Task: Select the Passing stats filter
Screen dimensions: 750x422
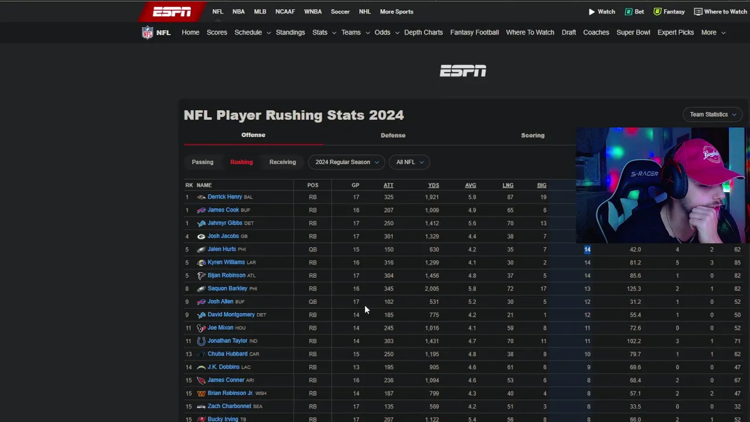Action: click(x=203, y=162)
